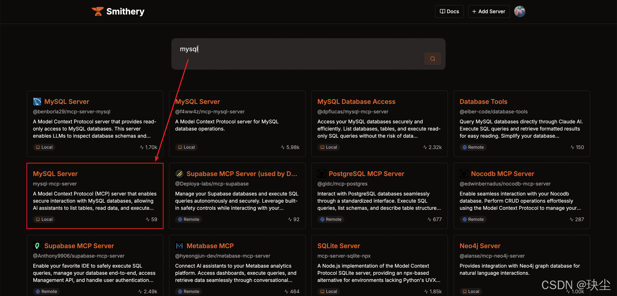Click @Anthony9906/supabase-mcp-server text

click(x=79, y=256)
